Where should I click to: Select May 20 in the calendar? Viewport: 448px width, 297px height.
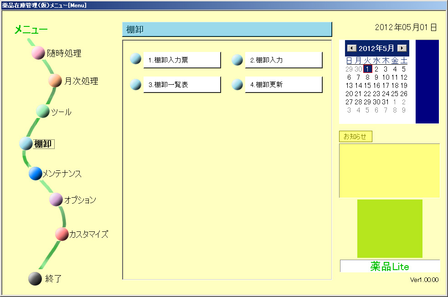(349, 94)
